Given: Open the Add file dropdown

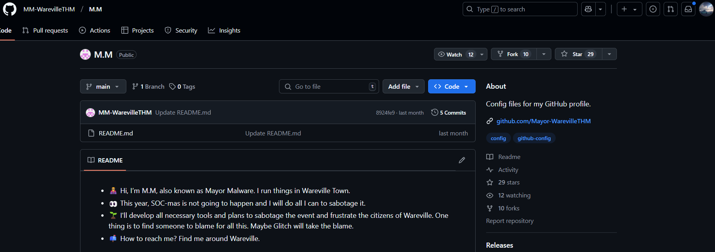Looking at the screenshot, I should tap(403, 86).
